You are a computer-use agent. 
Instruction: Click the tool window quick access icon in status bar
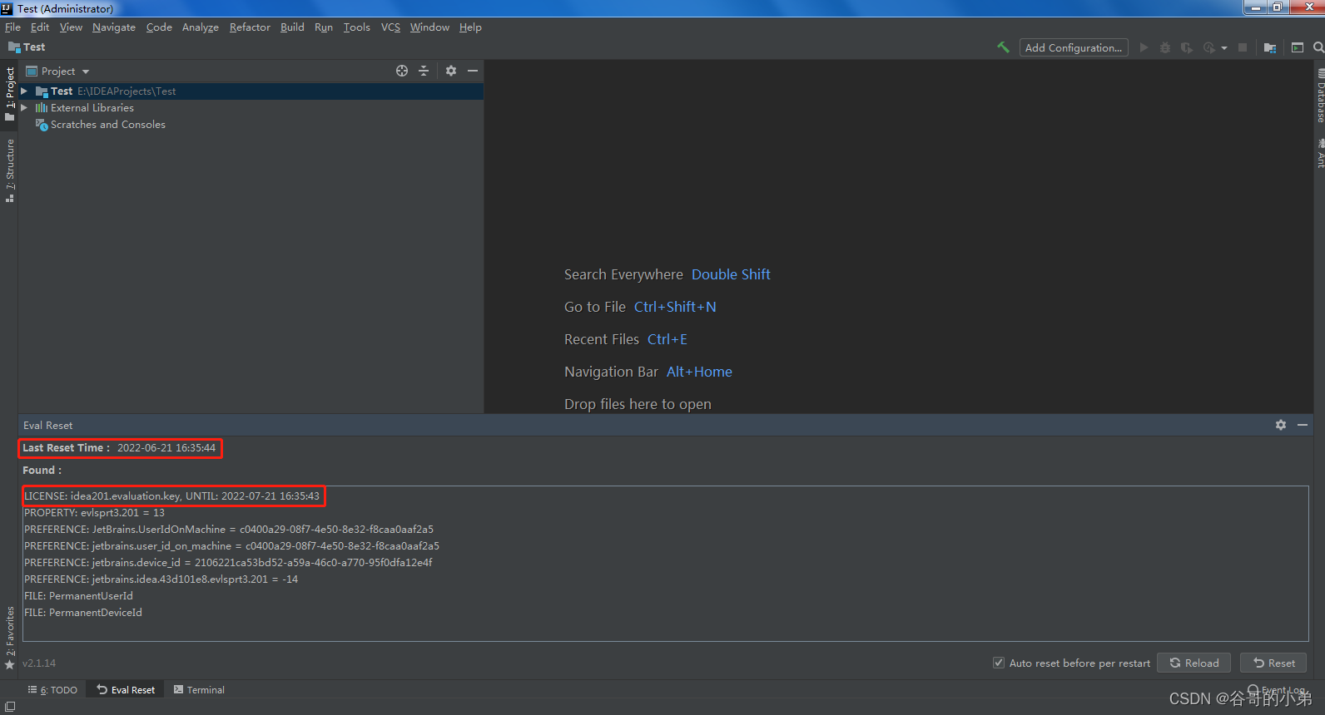click(x=10, y=707)
